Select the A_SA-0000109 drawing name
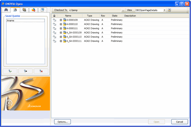191x127 pixels. click(x=74, y=33)
